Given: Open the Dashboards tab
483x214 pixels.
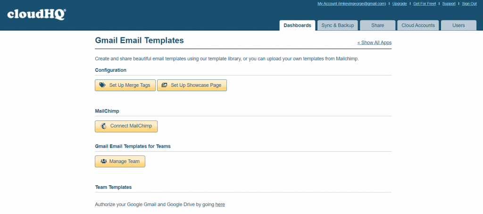Looking at the screenshot, I should [x=297, y=26].
